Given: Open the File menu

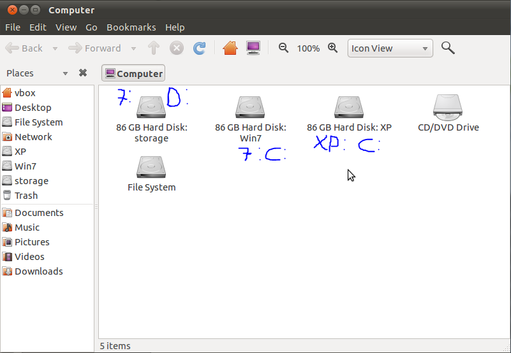Looking at the screenshot, I should tap(13, 27).
